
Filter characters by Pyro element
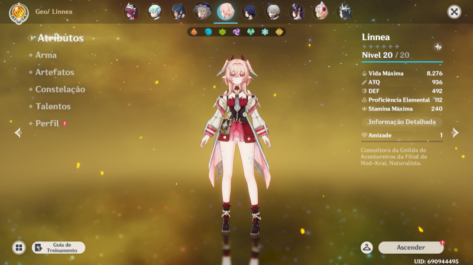point(194,32)
